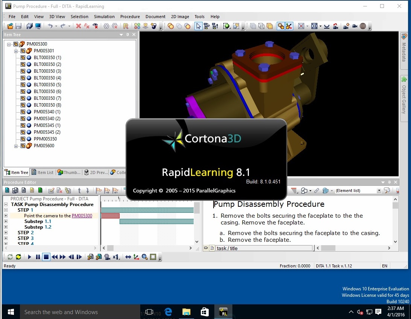
Task: Click the x1 playback speed icon
Action: (116, 257)
